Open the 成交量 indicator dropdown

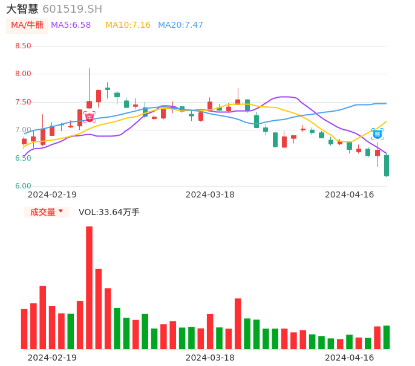pos(47,212)
